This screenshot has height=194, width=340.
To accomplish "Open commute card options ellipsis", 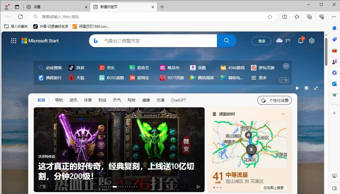I will [x=283, y=114].
